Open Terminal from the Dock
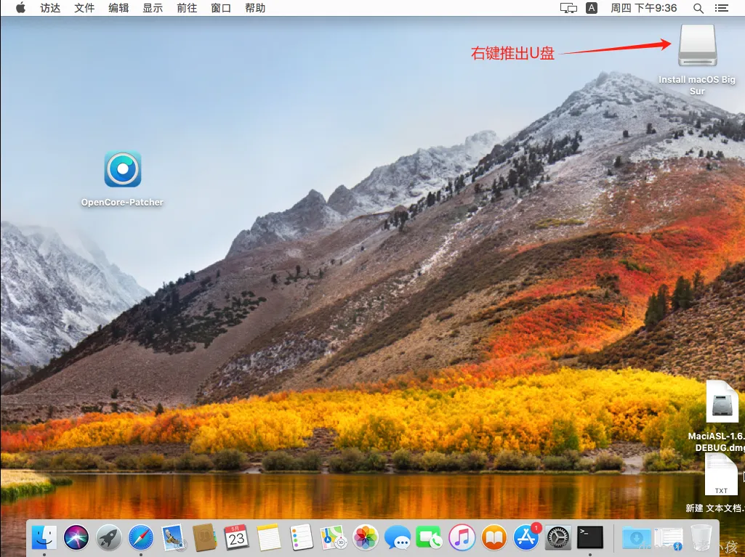The height and width of the screenshot is (557, 745). (590, 537)
